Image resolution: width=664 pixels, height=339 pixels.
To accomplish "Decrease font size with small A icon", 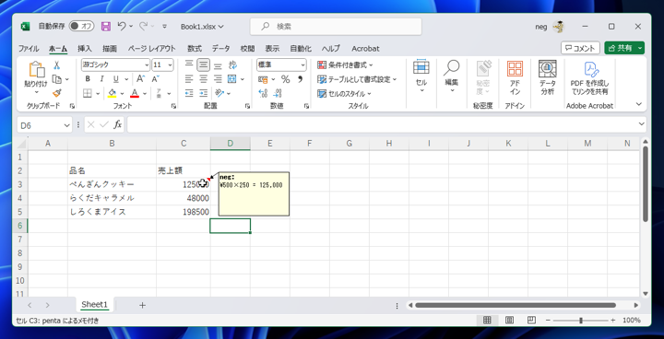I will [x=156, y=79].
